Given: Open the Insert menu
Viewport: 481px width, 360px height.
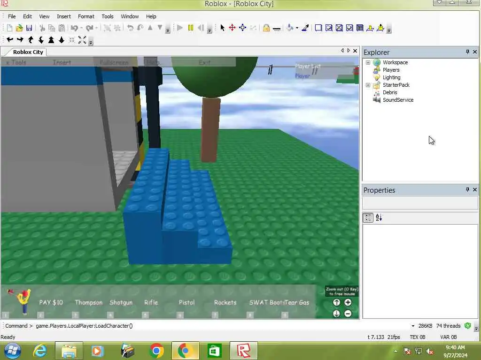Looking at the screenshot, I should click(x=64, y=16).
